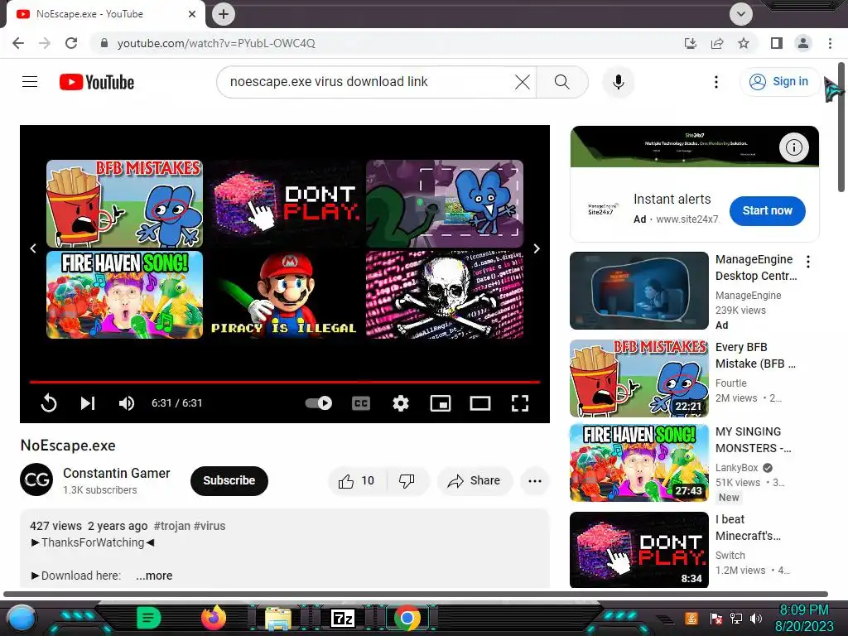Expand description with ...more
Screen dimensions: 848x636
click(154, 576)
